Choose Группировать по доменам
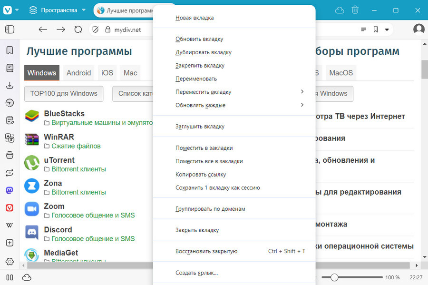 pyautogui.click(x=234, y=209)
